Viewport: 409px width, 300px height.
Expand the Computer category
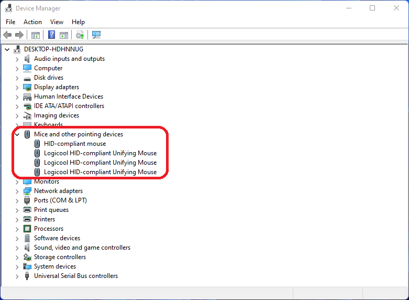[17, 69]
